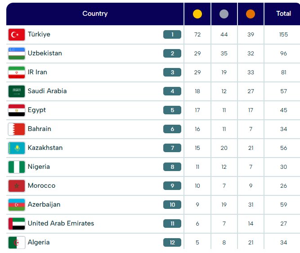Click the IR Iran flag icon
300x253 pixels.
pyautogui.click(x=17, y=72)
